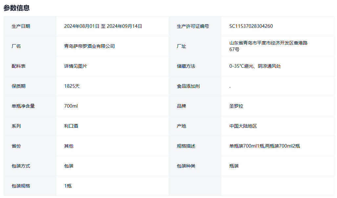The width and height of the screenshot is (337, 198).
Task: Click the brand name 圣罗拉
Action: [x=236, y=106]
